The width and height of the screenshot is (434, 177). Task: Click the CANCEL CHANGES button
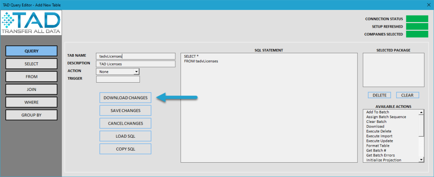point(125,123)
